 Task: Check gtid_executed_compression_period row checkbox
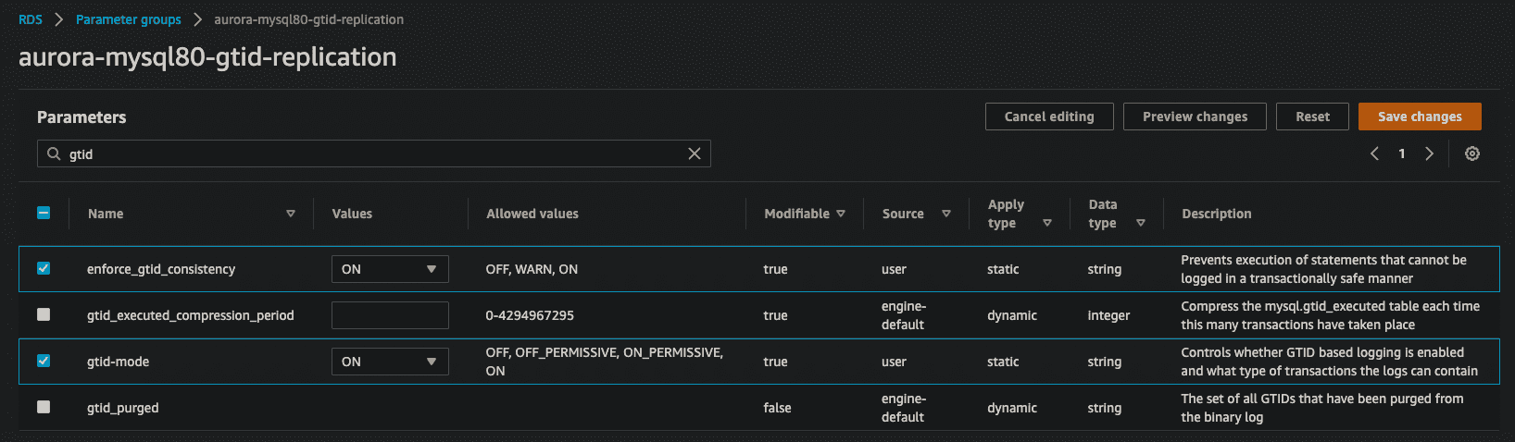coord(44,314)
